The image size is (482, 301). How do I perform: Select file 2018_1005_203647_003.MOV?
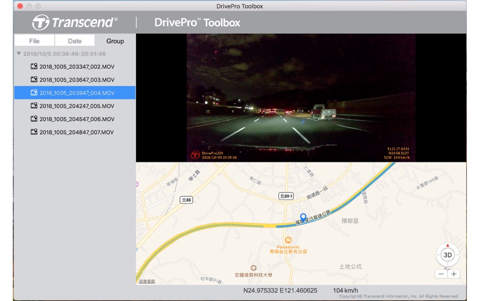pos(75,80)
